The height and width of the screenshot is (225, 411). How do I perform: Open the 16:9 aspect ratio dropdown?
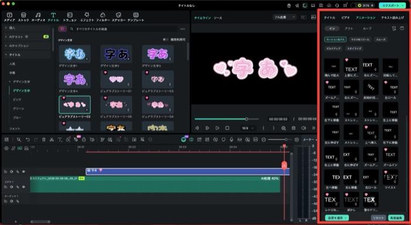point(248,128)
